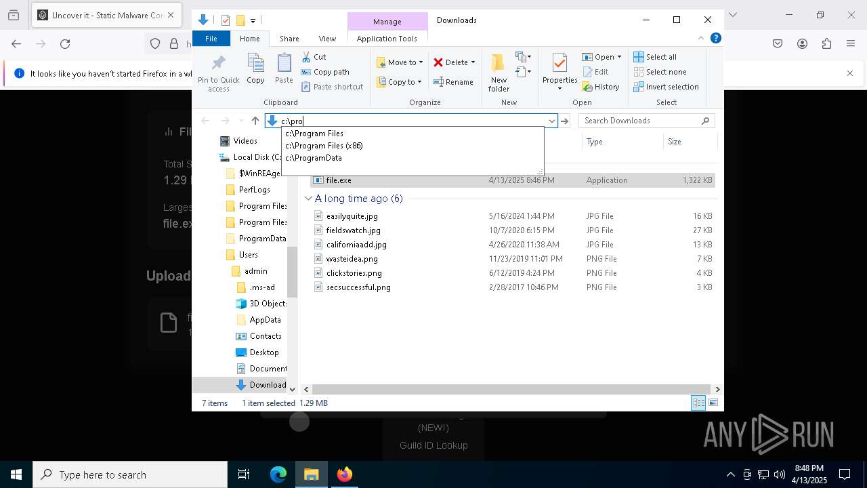This screenshot has height=488, width=867.
Task: Click the Rename command
Action: coord(453,82)
